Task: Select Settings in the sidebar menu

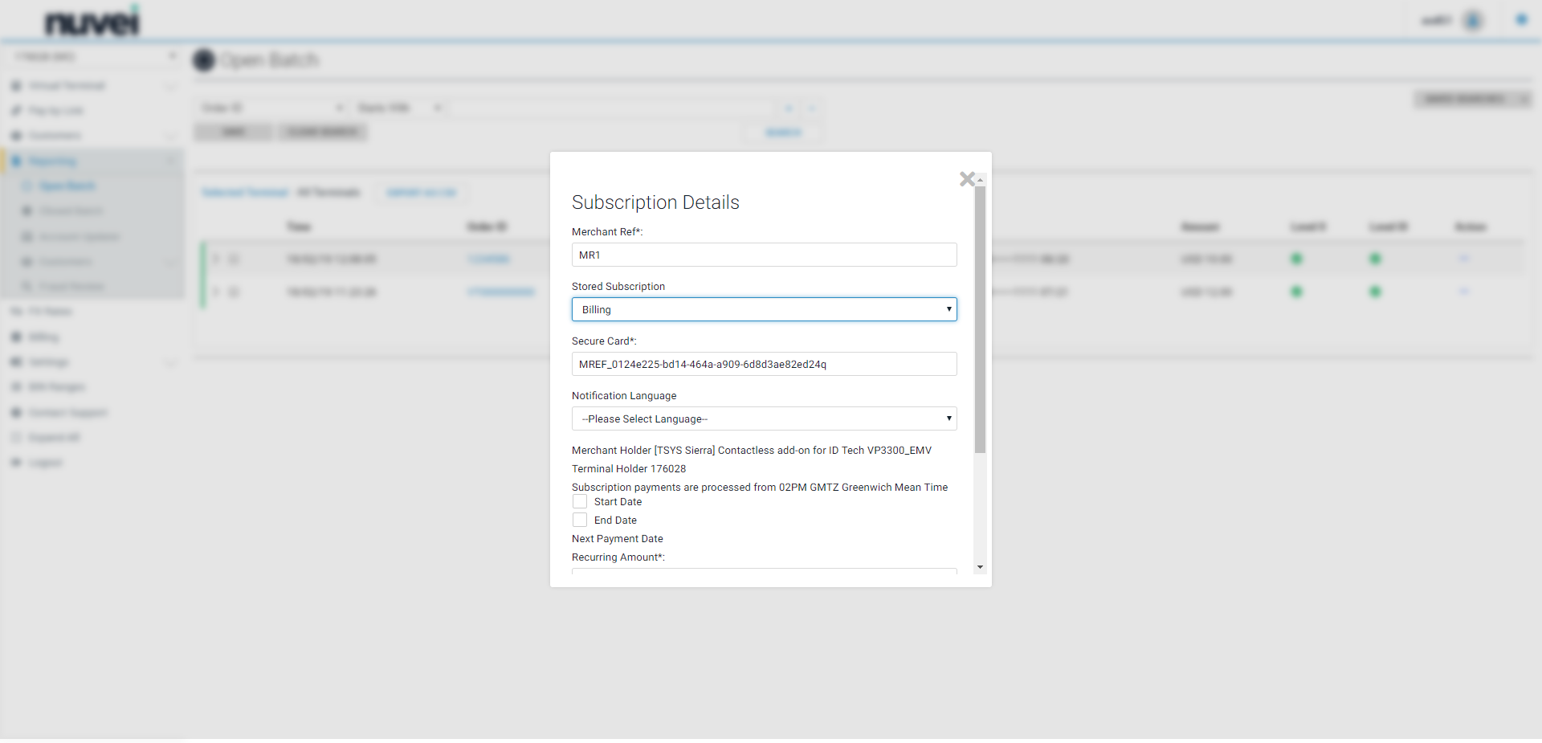Action: [x=48, y=362]
